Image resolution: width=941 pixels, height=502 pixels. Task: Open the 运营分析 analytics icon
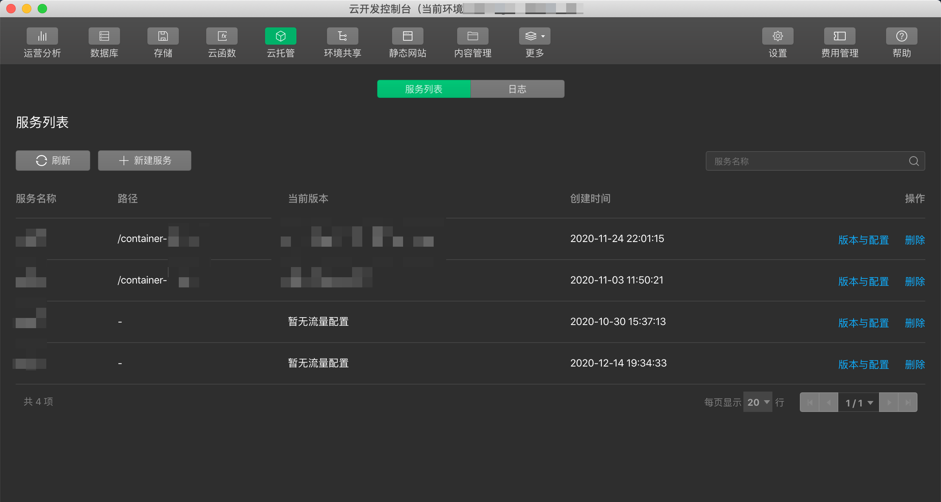(42, 36)
